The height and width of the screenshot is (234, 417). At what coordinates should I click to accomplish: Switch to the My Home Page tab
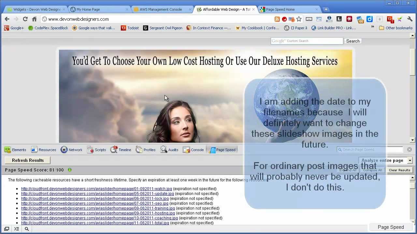99,9
